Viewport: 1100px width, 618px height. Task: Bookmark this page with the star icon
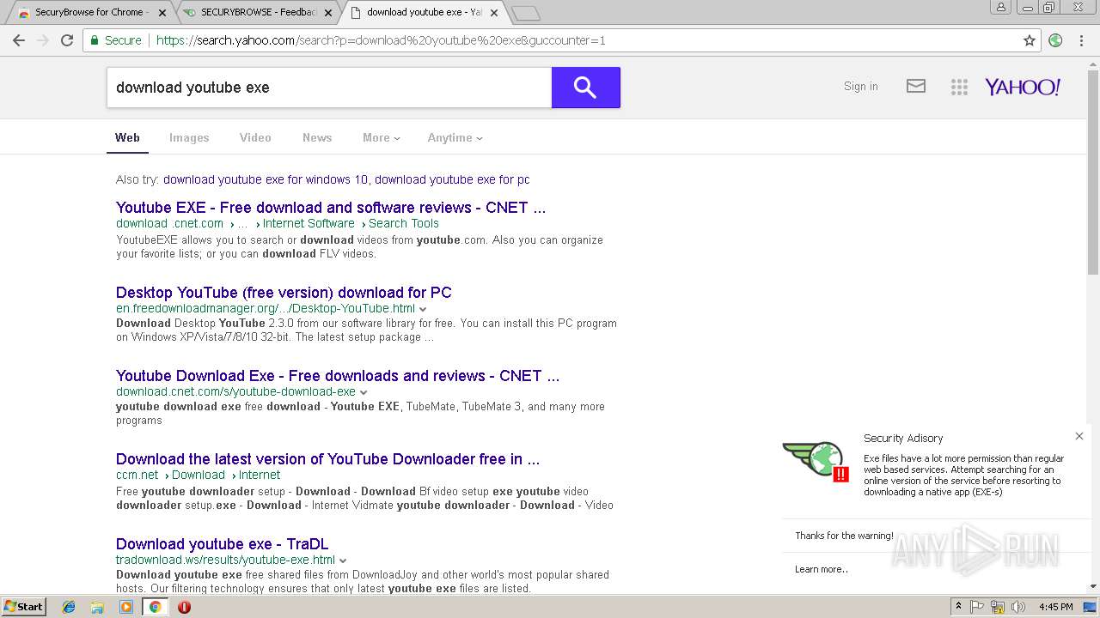coord(1030,40)
